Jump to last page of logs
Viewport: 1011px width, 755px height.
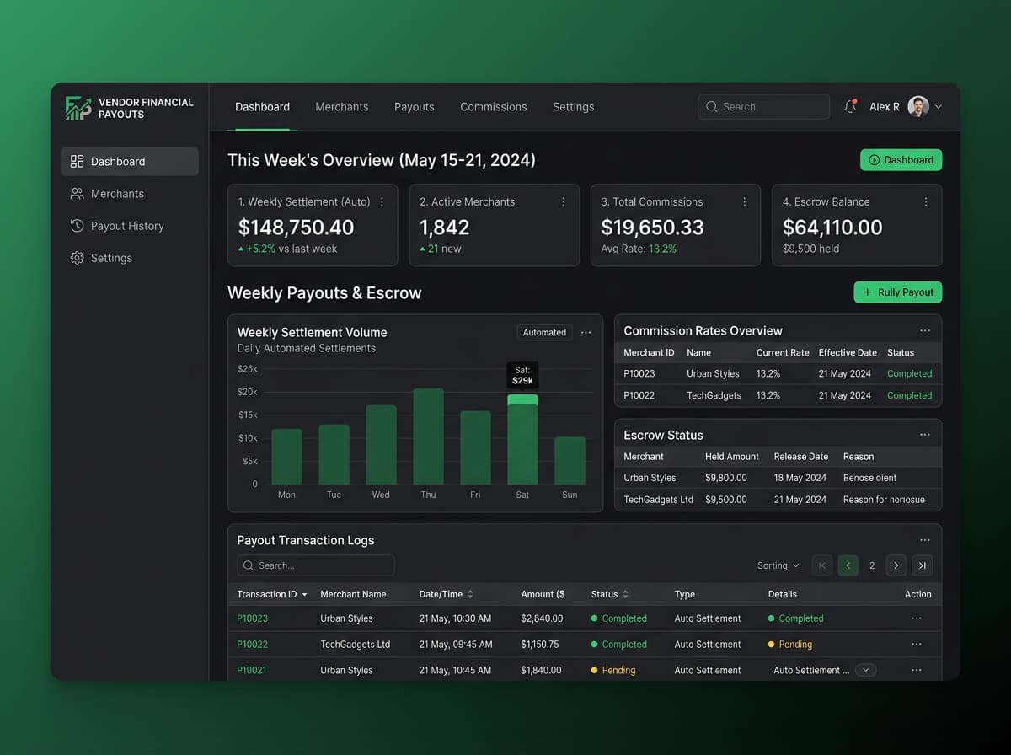[923, 565]
